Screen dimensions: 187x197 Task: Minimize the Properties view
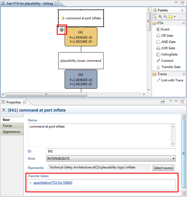[176, 101]
